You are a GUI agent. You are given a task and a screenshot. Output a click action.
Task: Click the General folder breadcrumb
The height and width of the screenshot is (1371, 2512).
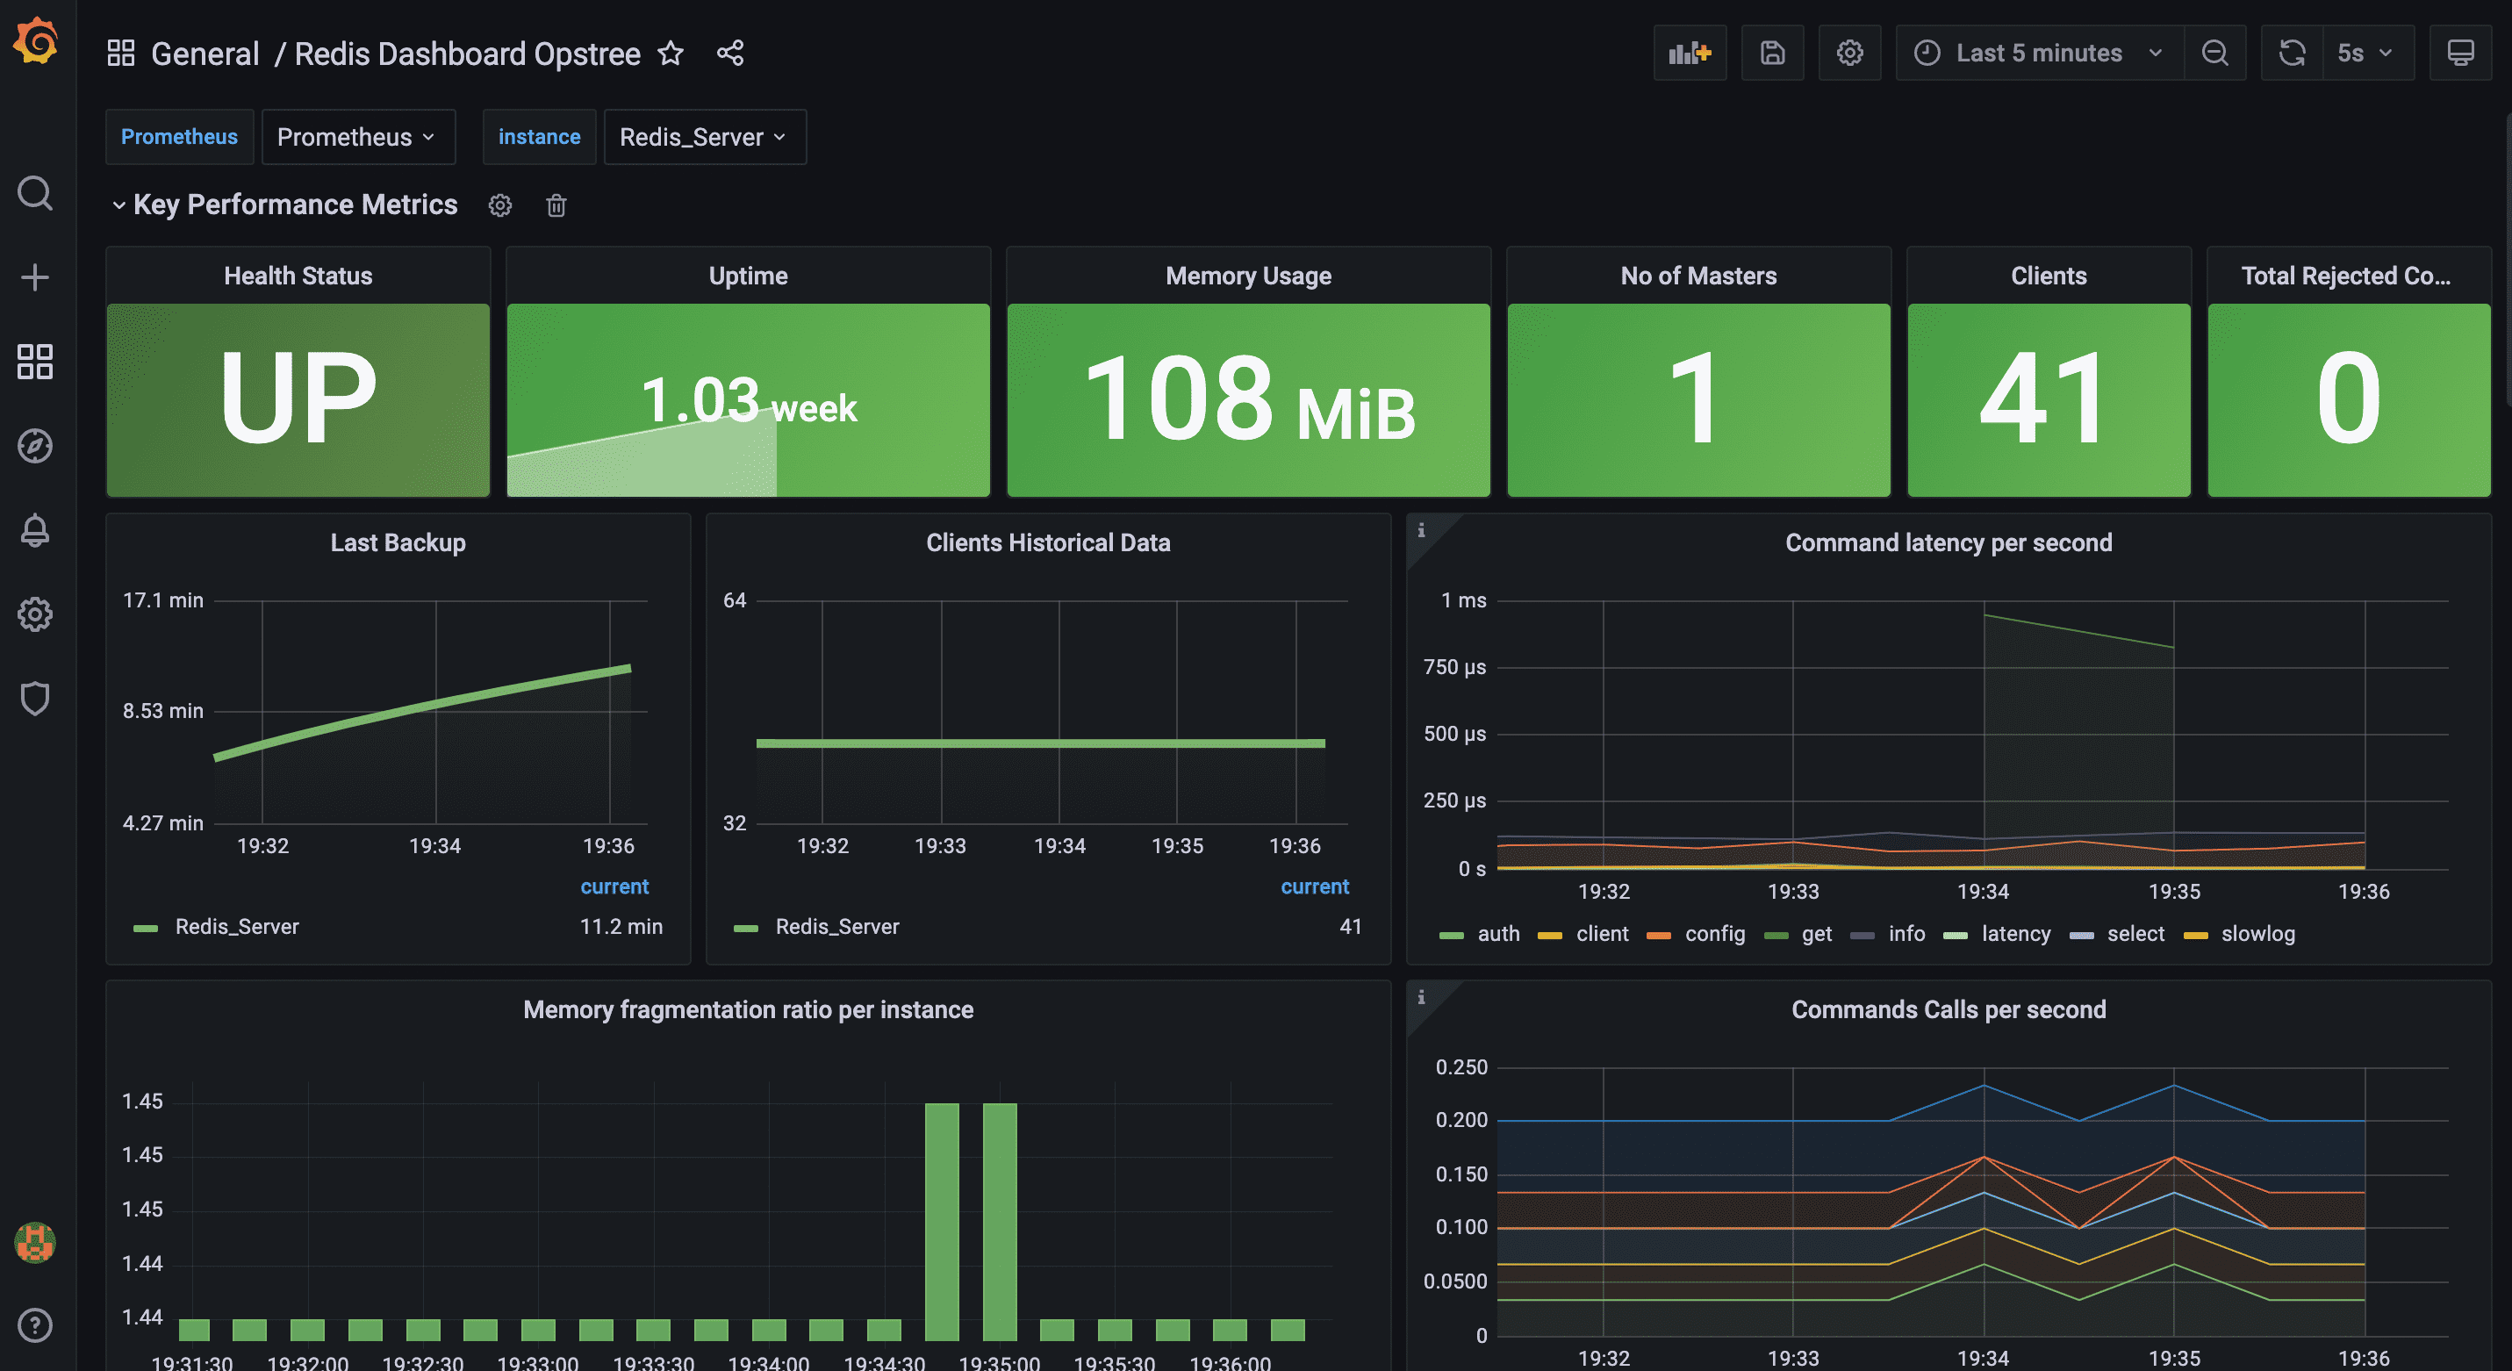point(205,54)
